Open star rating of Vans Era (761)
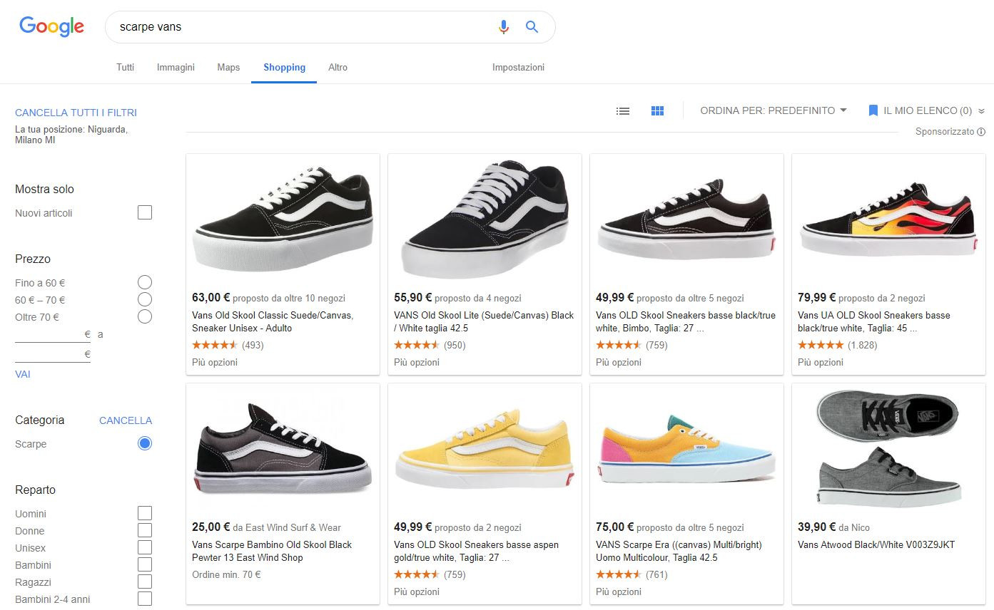This screenshot has width=994, height=610. tap(619, 574)
